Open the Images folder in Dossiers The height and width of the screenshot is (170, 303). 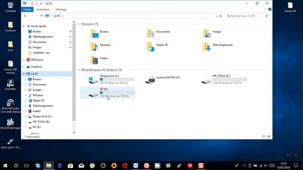click(207, 34)
